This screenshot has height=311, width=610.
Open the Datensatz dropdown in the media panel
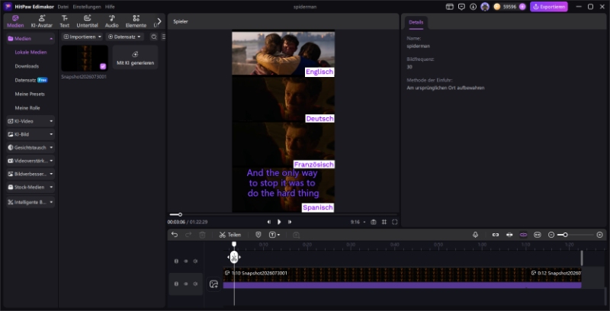[x=124, y=37]
